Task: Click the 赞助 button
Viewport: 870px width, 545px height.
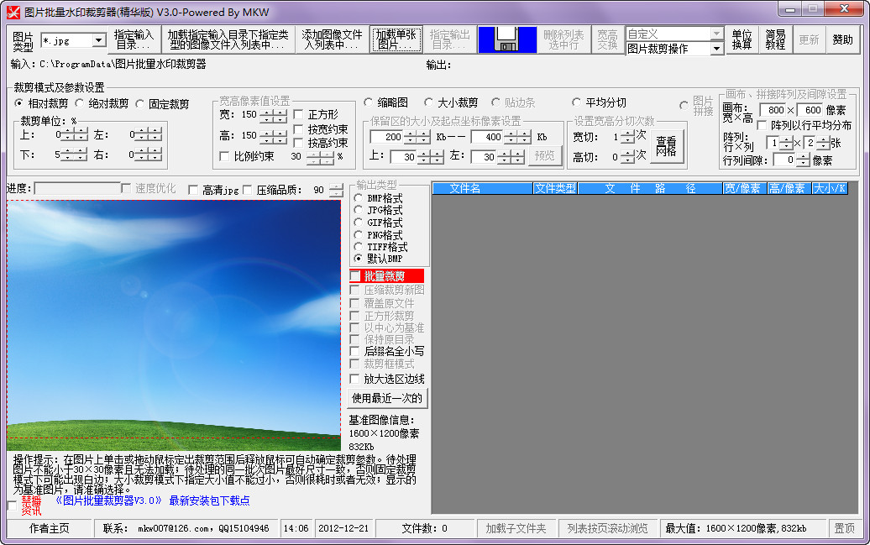Action: click(843, 39)
